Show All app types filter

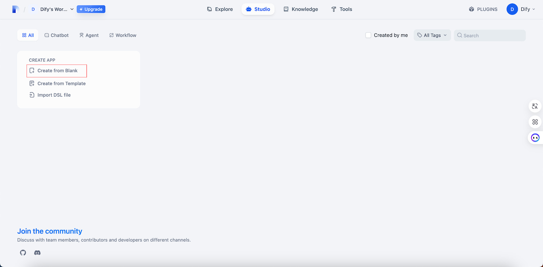point(28,35)
